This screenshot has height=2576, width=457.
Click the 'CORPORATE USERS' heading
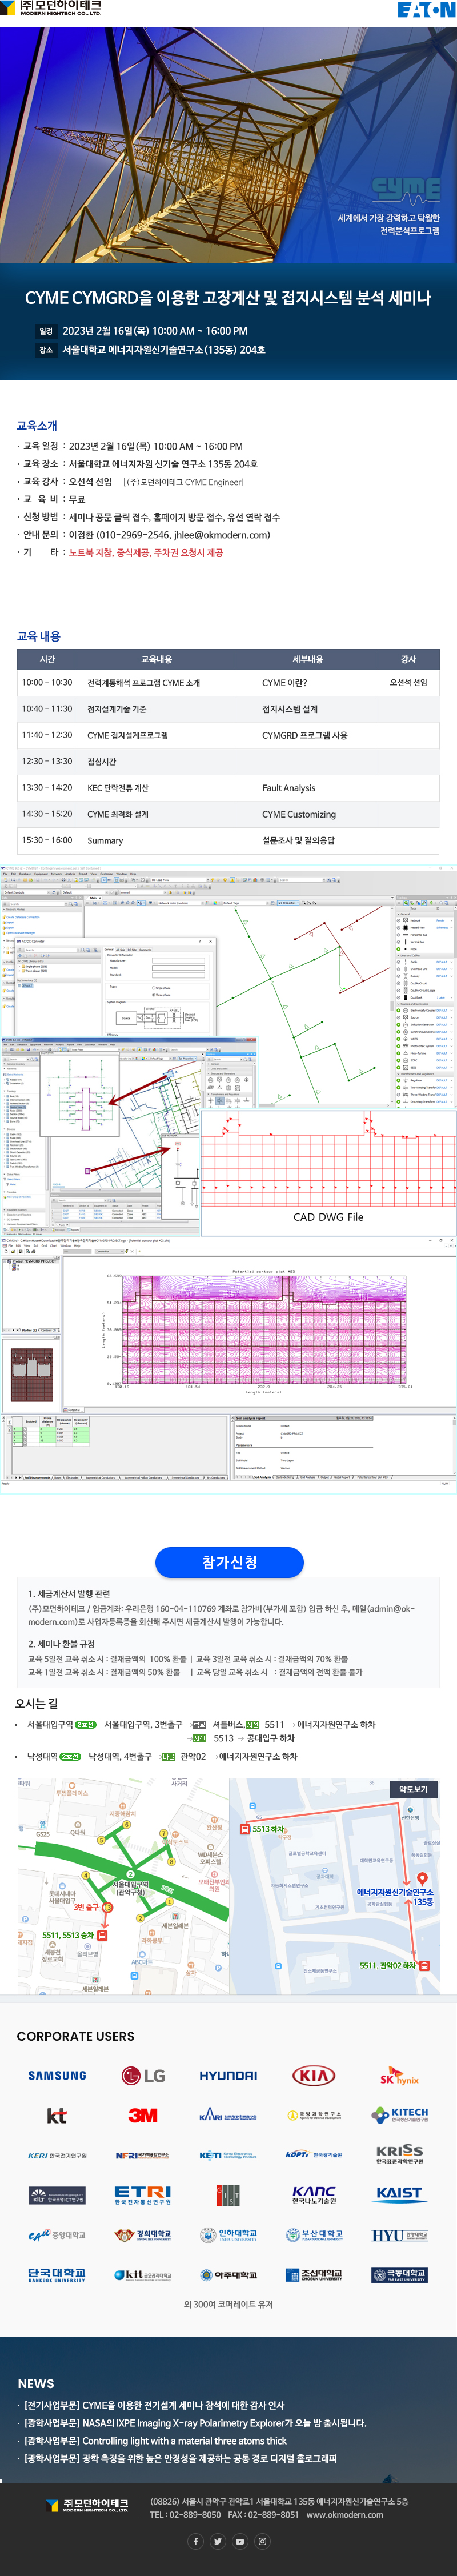click(75, 2036)
